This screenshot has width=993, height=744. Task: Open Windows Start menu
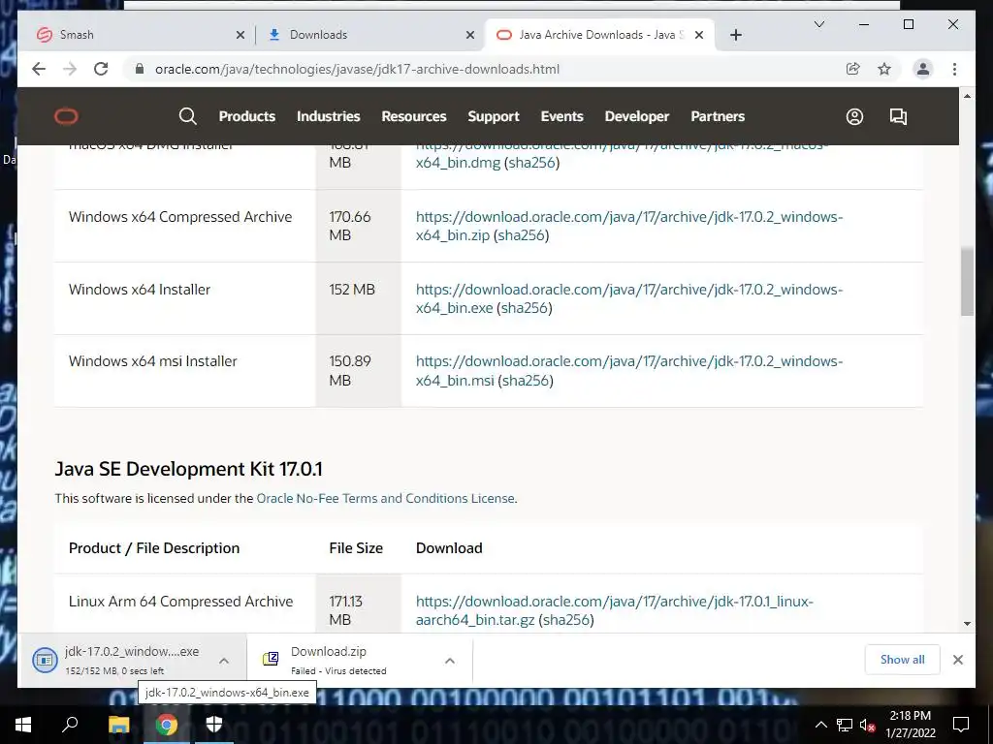[23, 725]
